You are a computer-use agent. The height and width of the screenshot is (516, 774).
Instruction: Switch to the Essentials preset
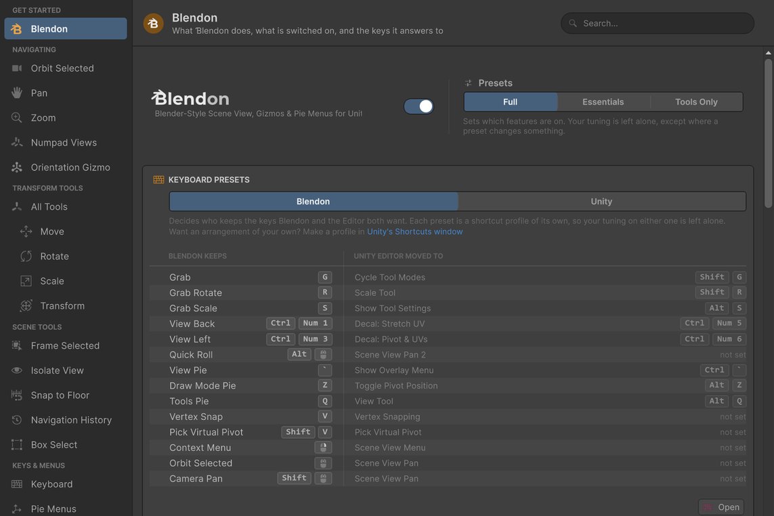tap(603, 102)
